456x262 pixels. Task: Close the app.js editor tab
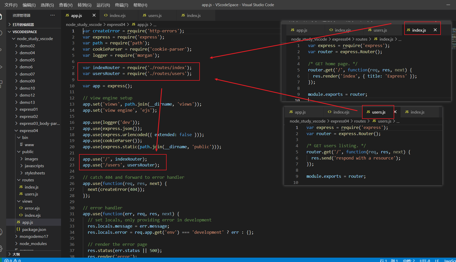(x=94, y=15)
